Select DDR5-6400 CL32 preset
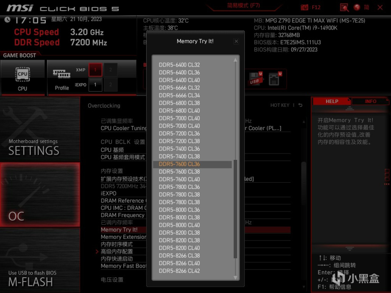391x293 pixels. click(x=179, y=65)
